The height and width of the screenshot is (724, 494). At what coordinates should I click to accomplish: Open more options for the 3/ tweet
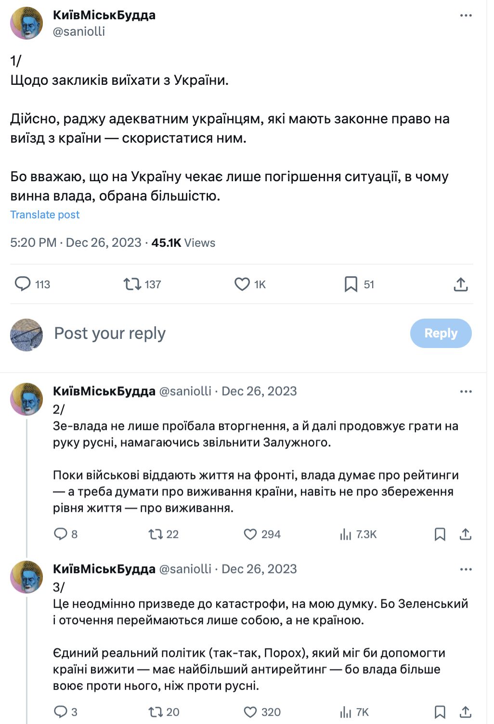pyautogui.click(x=465, y=569)
